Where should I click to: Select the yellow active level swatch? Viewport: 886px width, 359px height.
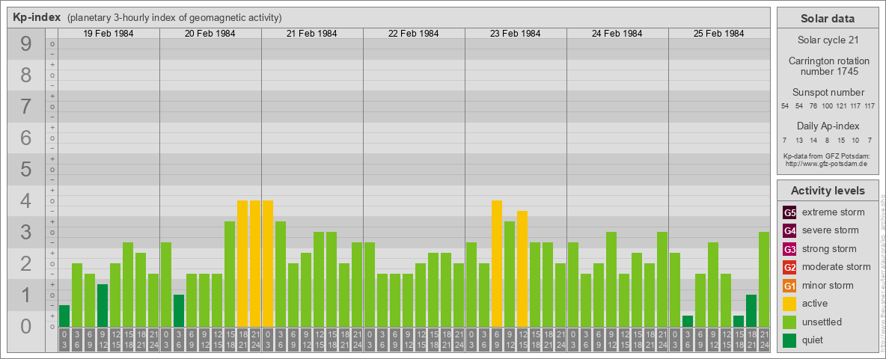pos(789,304)
